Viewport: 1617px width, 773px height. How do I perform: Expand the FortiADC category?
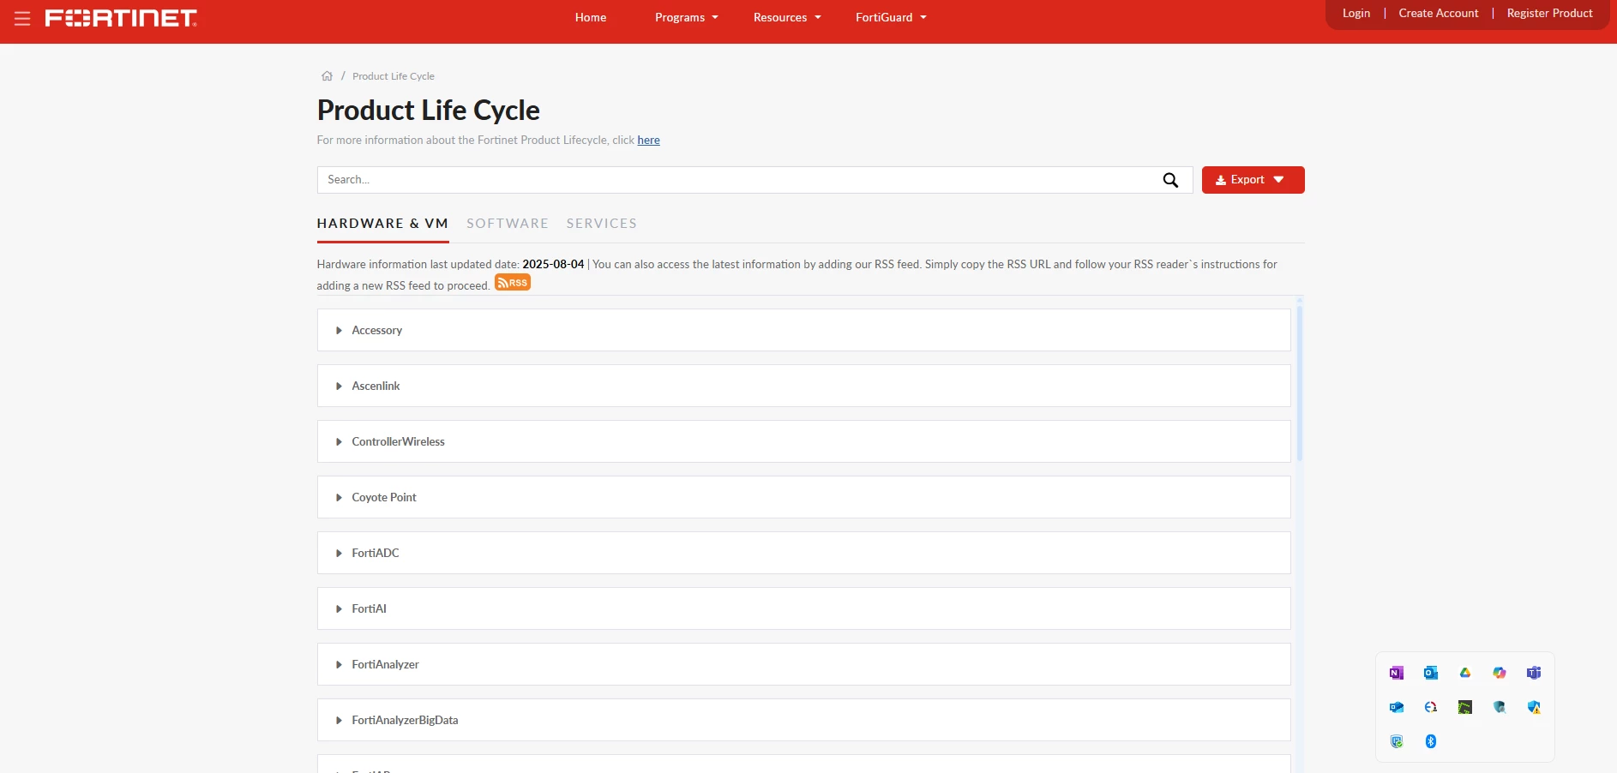(803, 553)
